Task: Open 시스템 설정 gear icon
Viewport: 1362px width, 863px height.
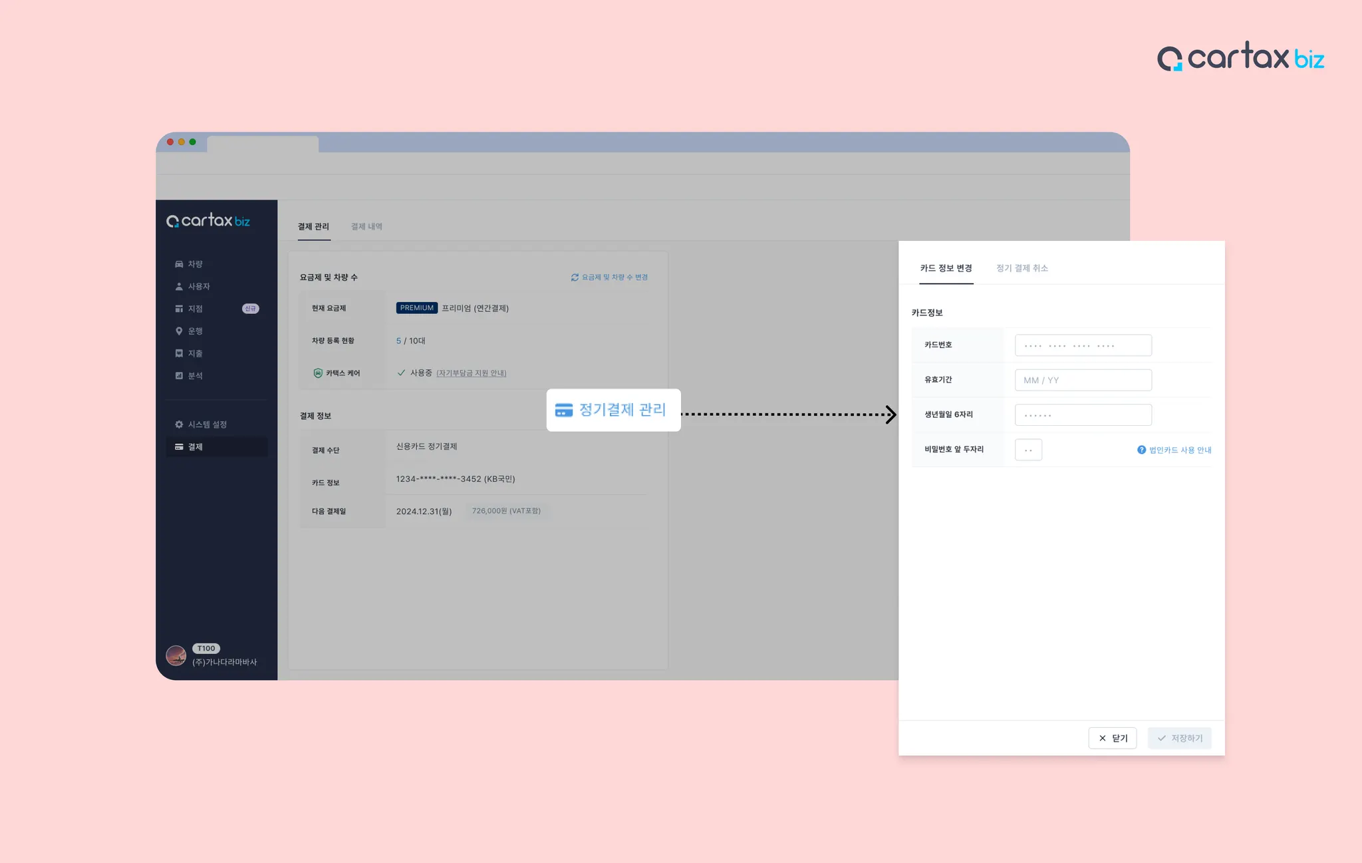Action: 179,425
